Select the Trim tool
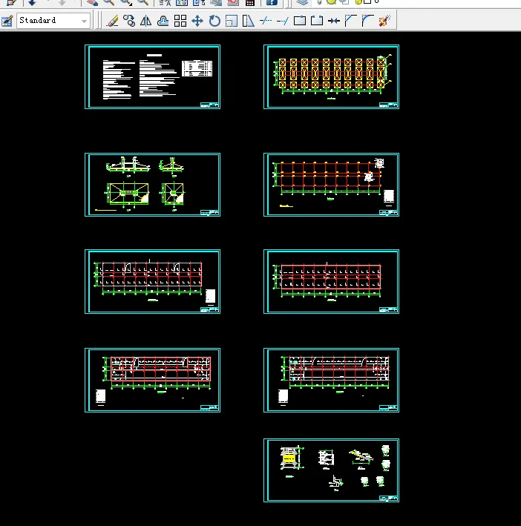Screen dimensions: 521x526 click(266, 21)
